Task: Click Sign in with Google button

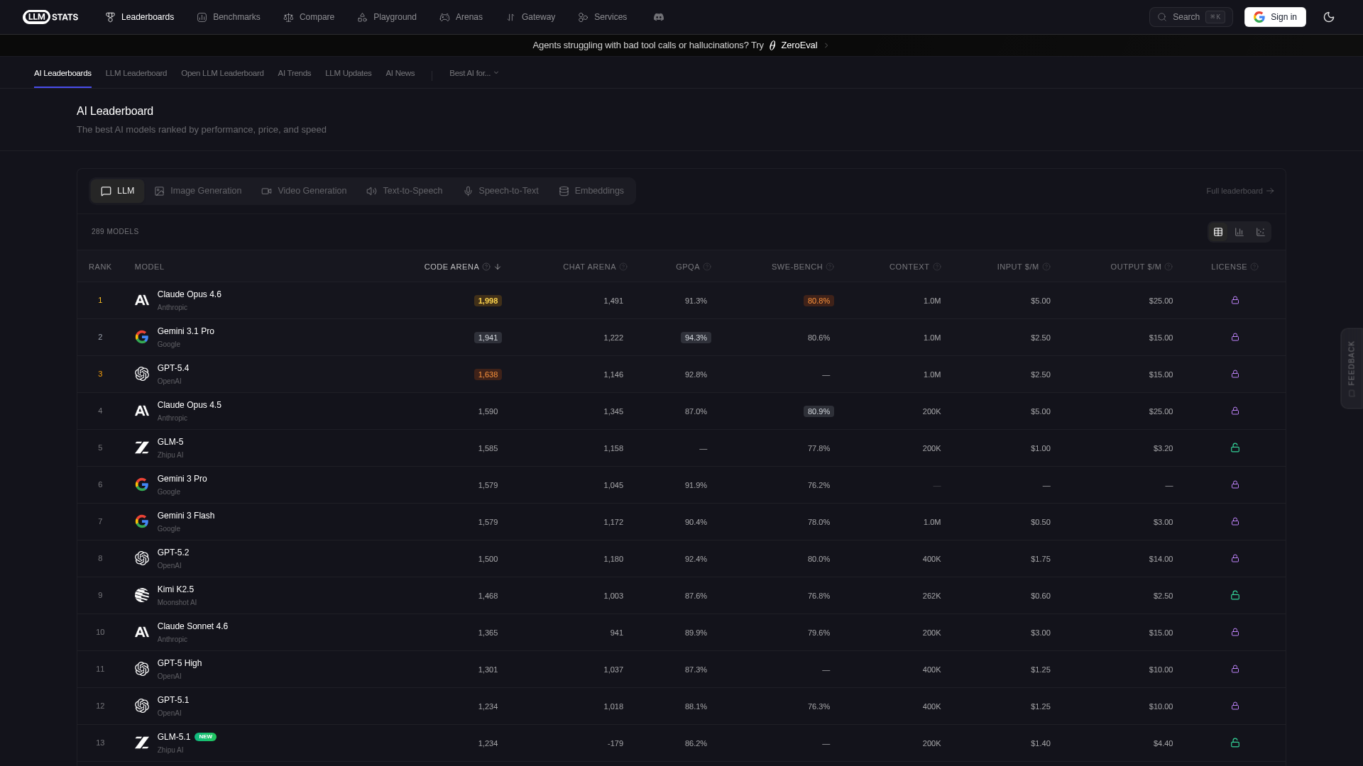Action: click(x=1275, y=17)
